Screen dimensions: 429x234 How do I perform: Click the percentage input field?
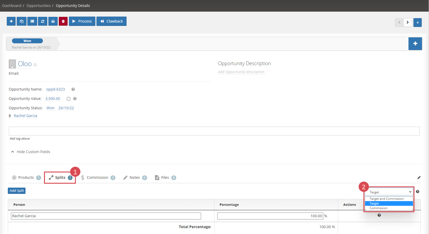(x=270, y=216)
